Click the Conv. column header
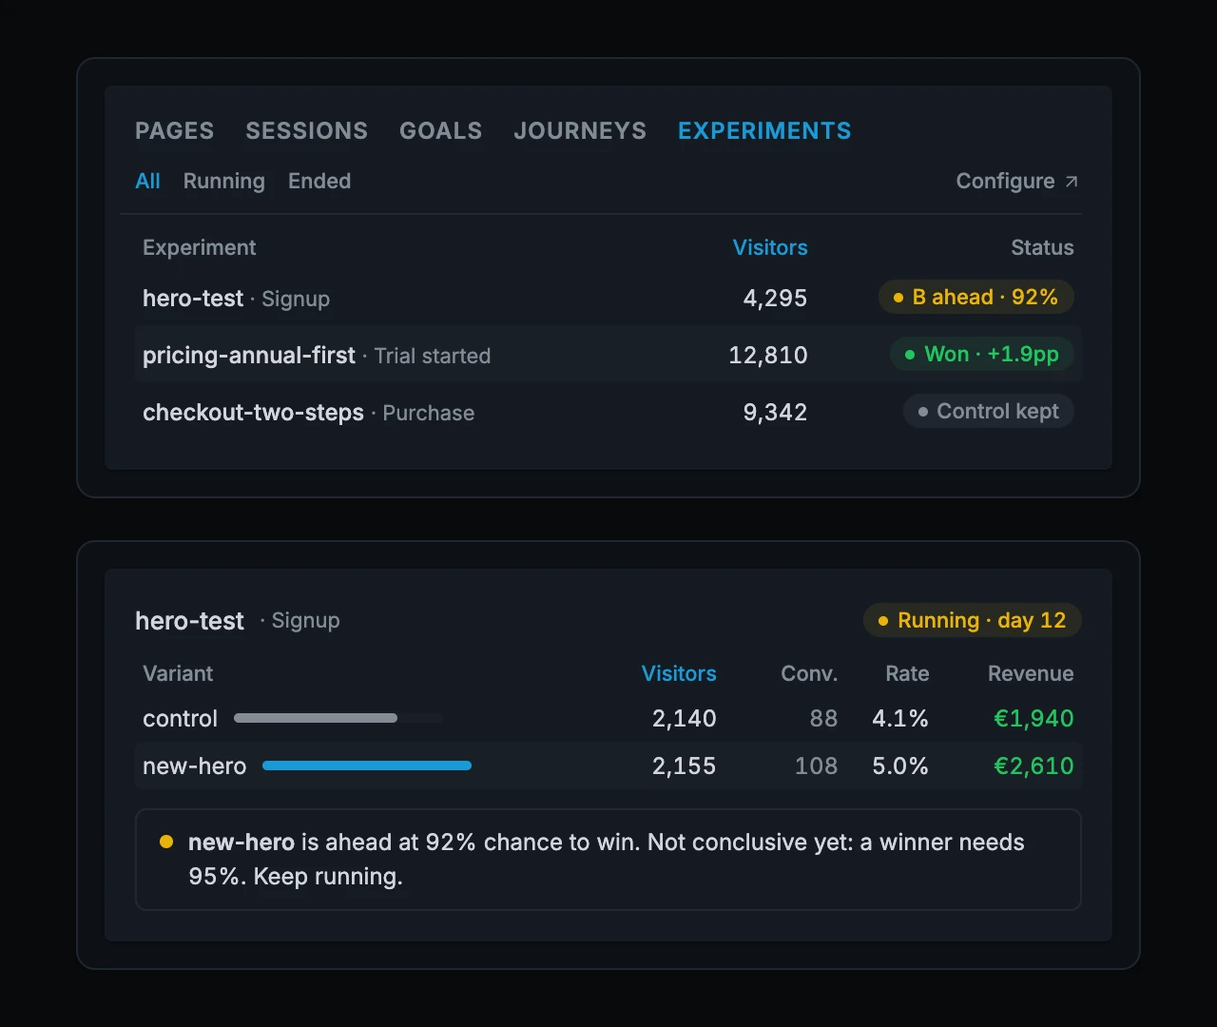 click(809, 673)
